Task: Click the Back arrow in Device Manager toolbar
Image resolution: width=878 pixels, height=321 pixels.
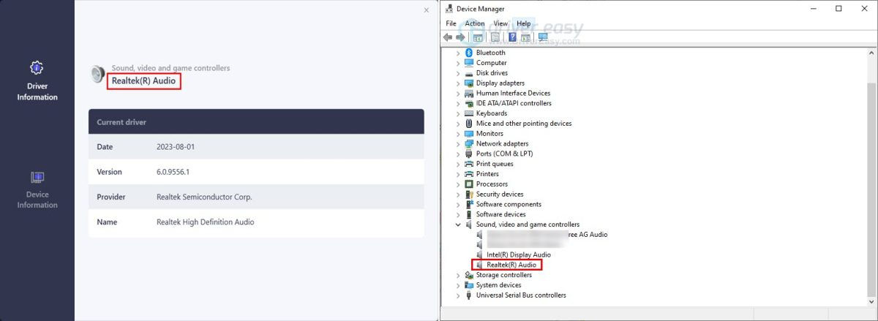Action: tap(447, 37)
